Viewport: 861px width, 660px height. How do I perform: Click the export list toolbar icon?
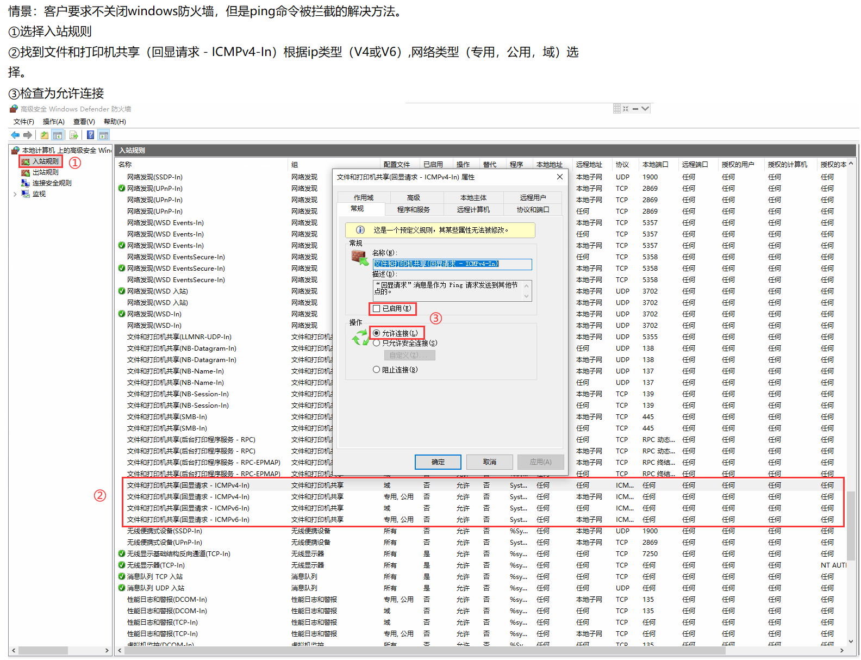coord(74,135)
